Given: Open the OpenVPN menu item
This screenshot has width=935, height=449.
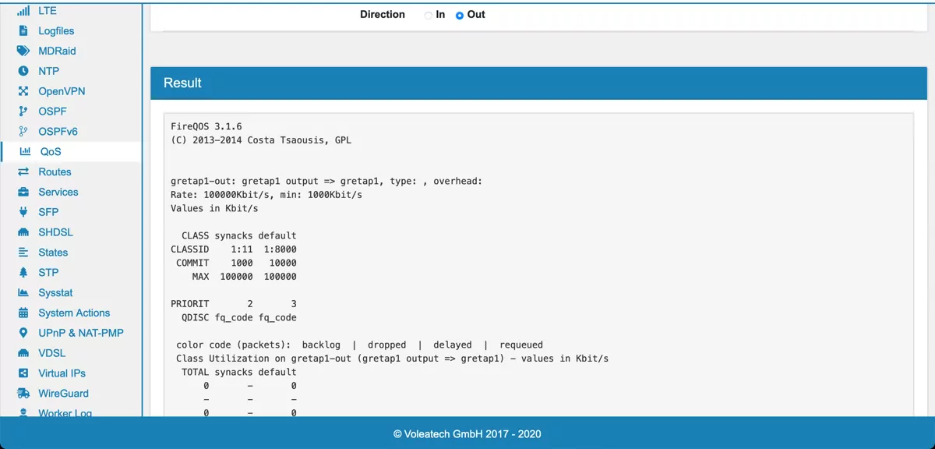Looking at the screenshot, I should [x=62, y=91].
